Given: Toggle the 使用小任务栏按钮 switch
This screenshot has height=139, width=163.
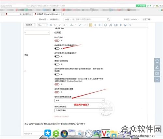Looking at the screenshot, I should tap(57, 64).
